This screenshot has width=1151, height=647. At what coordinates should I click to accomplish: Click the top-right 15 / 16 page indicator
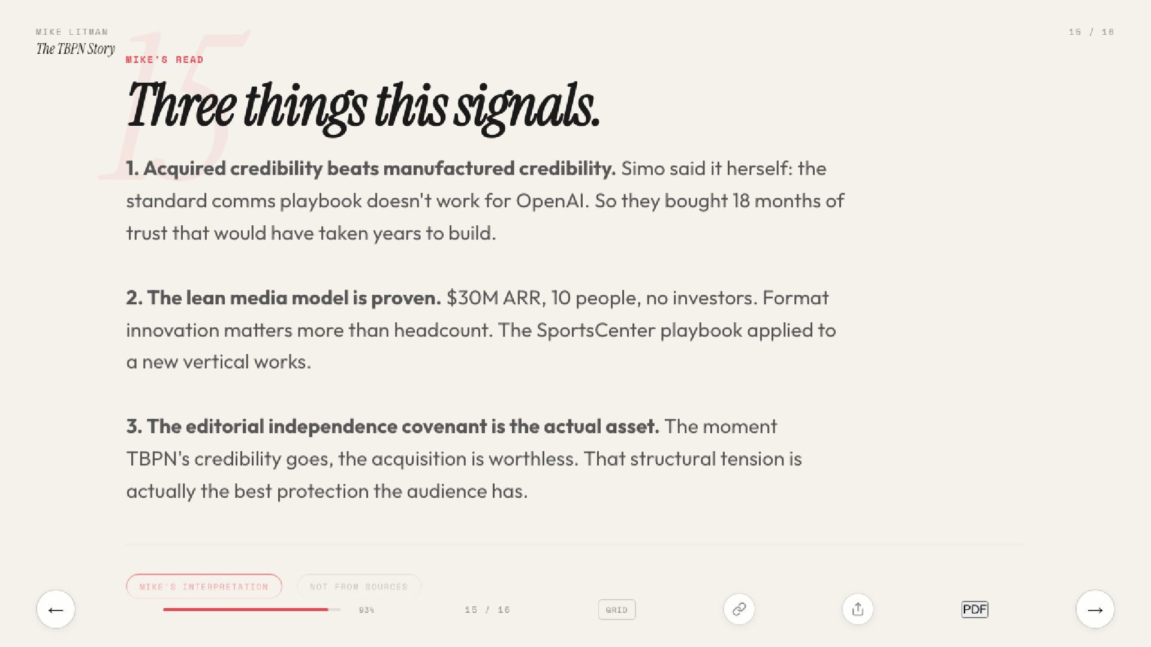(x=1091, y=32)
